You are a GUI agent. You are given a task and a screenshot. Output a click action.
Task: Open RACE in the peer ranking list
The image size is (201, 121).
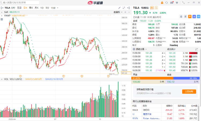click(165, 110)
